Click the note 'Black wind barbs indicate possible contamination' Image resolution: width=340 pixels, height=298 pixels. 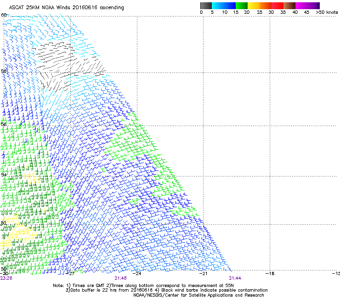click(215, 290)
